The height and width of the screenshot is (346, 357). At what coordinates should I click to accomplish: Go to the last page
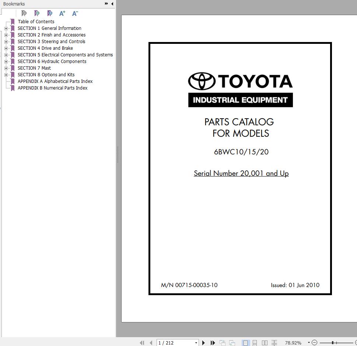tap(213, 343)
